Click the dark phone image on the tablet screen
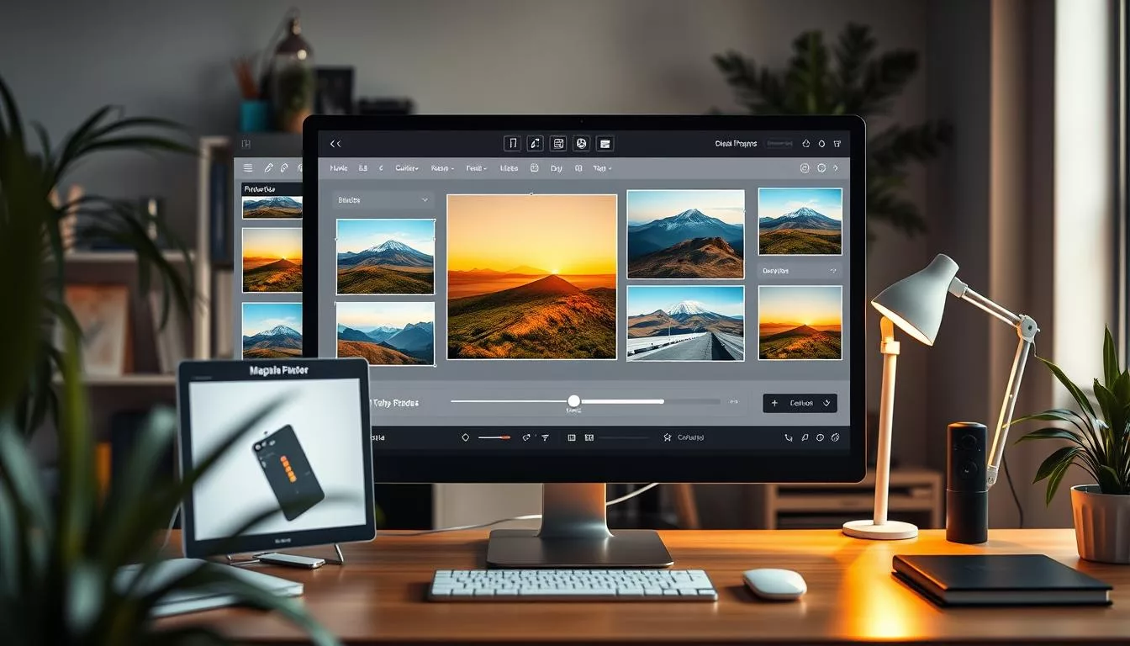Viewport: 1130px width, 646px height. click(288, 471)
